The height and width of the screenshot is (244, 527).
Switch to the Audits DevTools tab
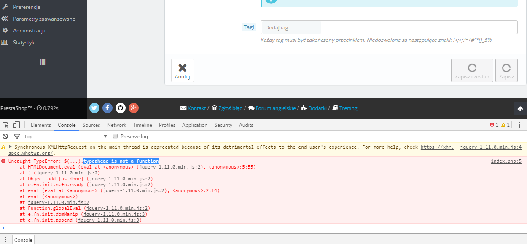(x=246, y=125)
